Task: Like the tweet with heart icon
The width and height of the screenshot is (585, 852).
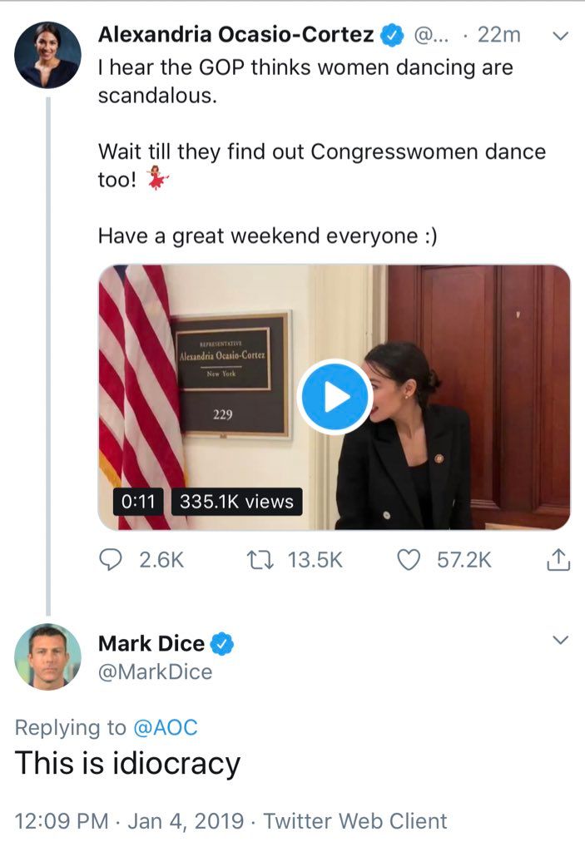Action: tap(409, 561)
